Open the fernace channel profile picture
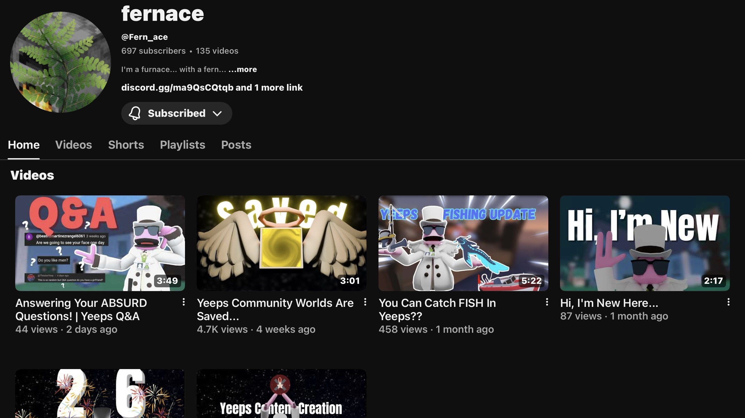Viewport: 745px width, 418px height. pos(61,62)
